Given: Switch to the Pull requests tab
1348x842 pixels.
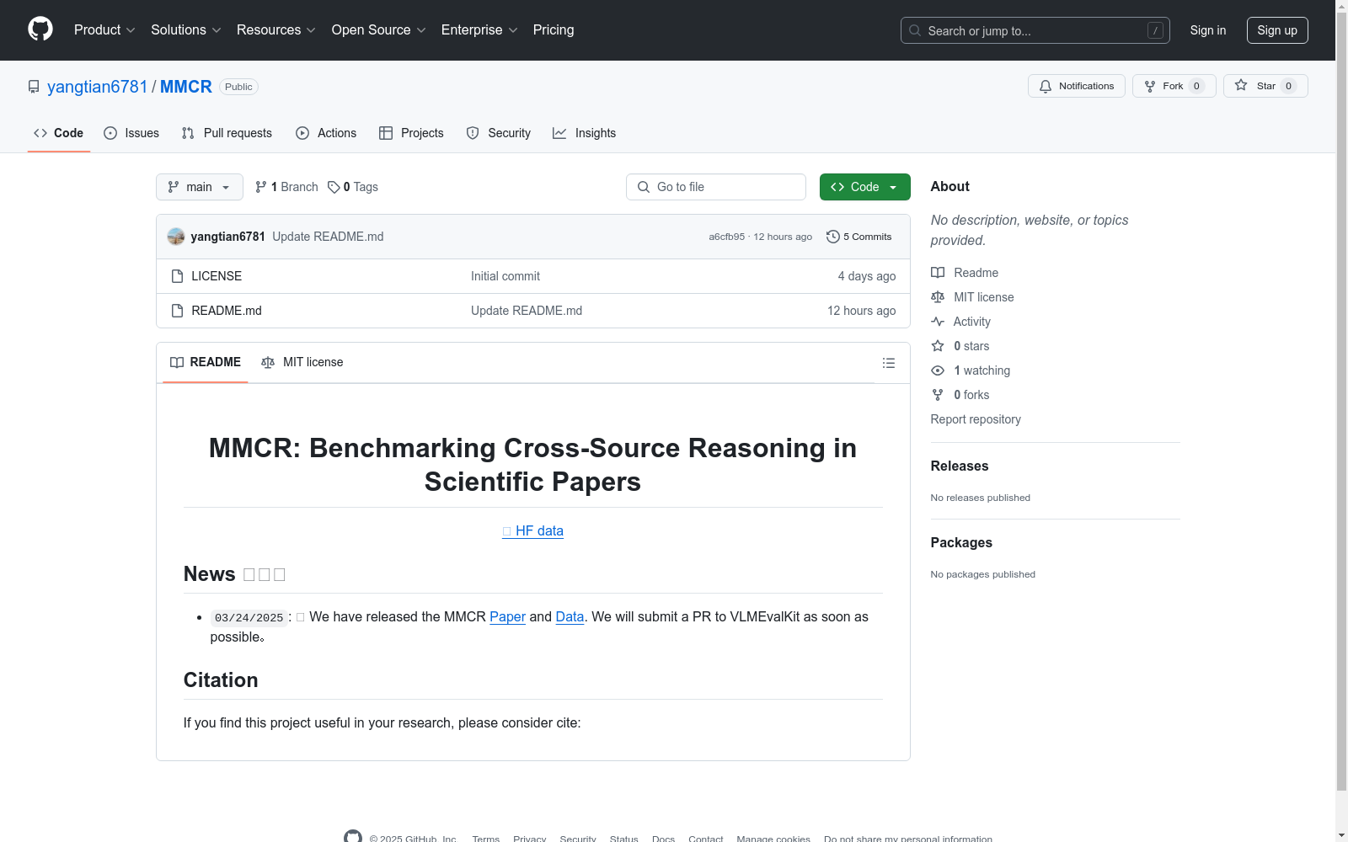Looking at the screenshot, I should click(227, 133).
